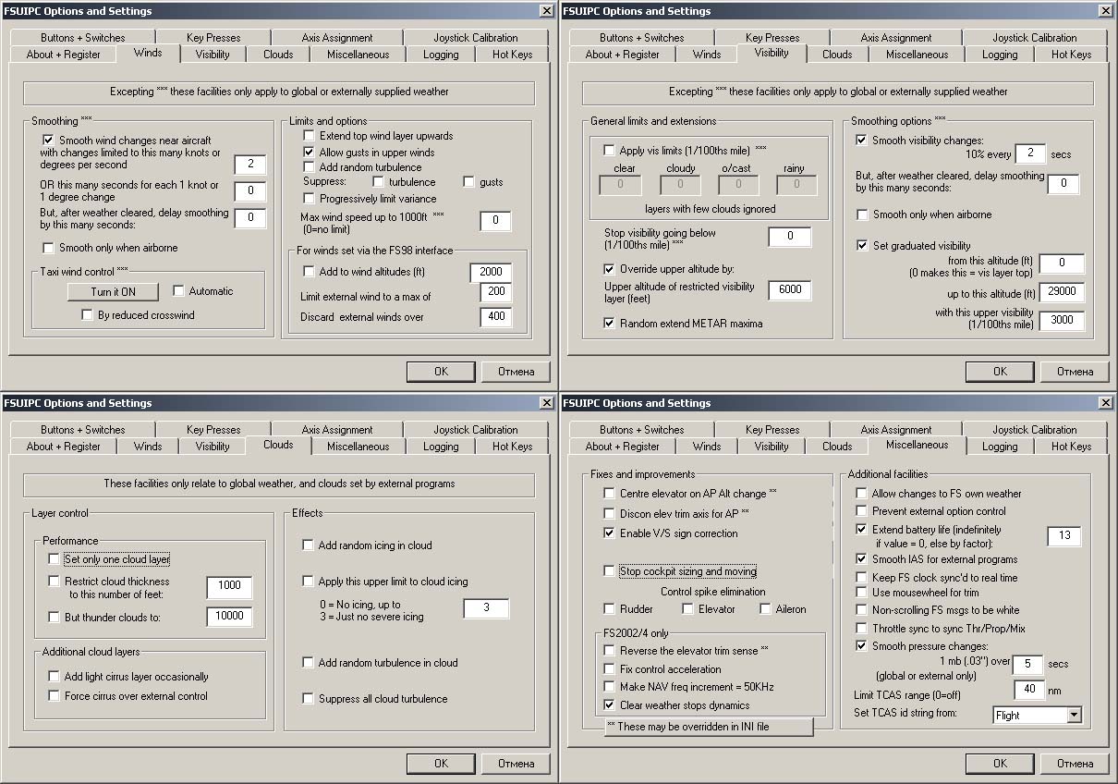Open About + Register tab in Clouds window
Screen dimensions: 1118x784
tap(64, 447)
